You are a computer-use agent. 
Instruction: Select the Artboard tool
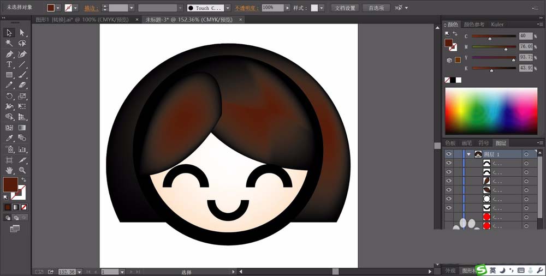9,160
